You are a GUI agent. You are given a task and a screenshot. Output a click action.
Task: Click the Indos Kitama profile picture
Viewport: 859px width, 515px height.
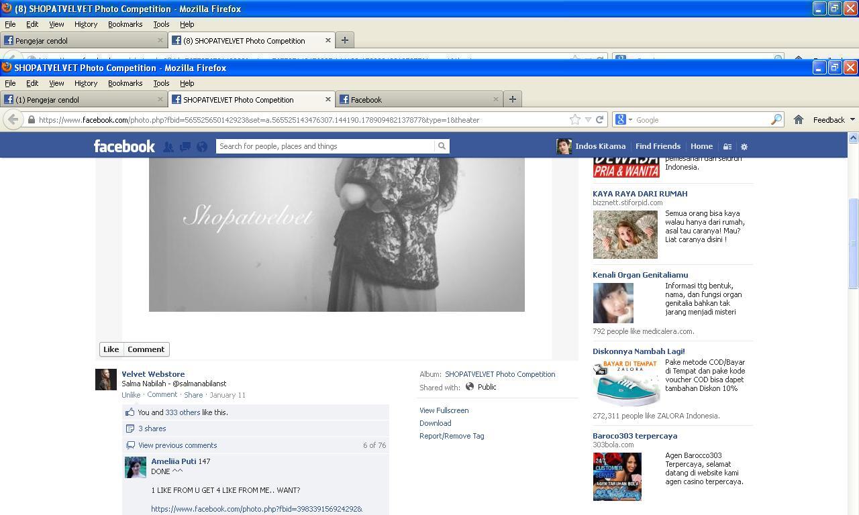coord(564,146)
